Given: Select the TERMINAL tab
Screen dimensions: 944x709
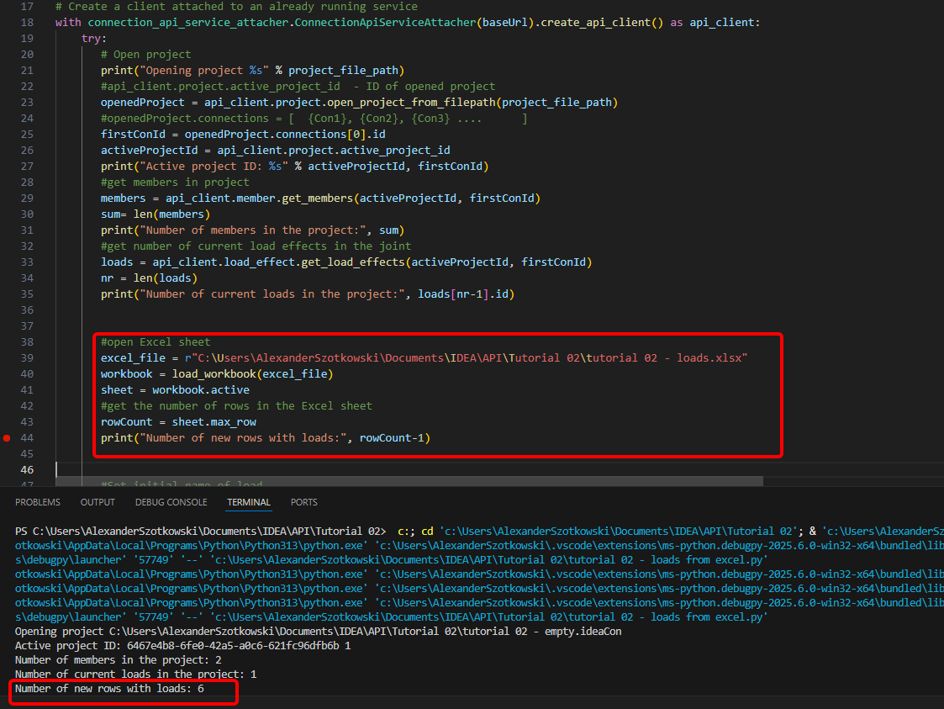Looking at the screenshot, I should pyautogui.click(x=249, y=501).
